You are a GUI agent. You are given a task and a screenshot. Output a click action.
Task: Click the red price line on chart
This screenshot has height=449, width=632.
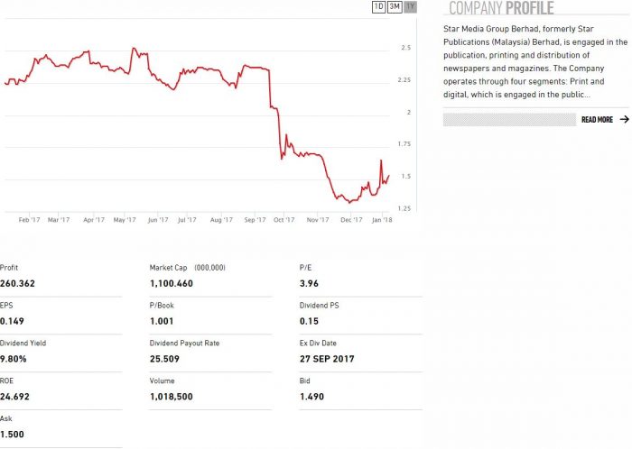click(x=271, y=90)
